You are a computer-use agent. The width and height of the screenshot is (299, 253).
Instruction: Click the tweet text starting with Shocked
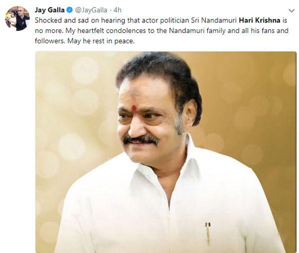tap(161, 31)
